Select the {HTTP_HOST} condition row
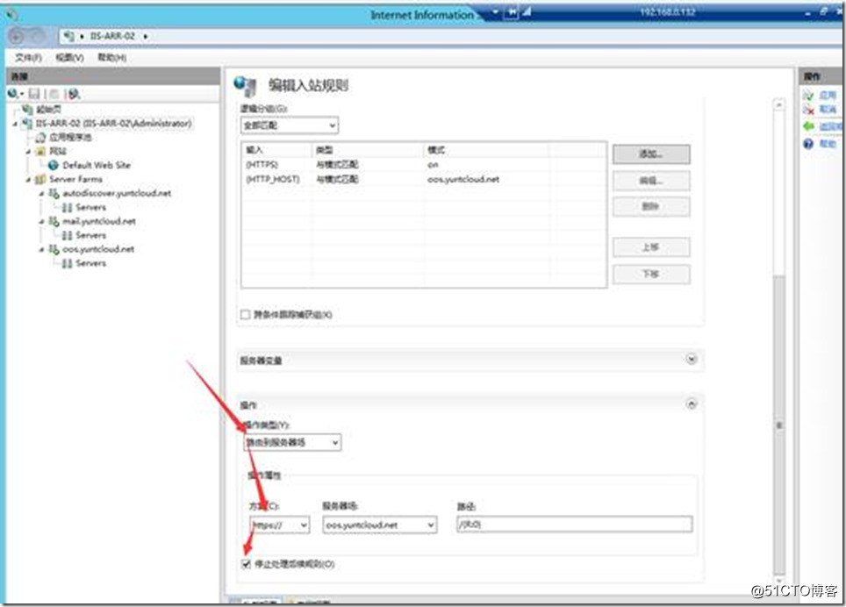The width and height of the screenshot is (846, 607). [424, 179]
